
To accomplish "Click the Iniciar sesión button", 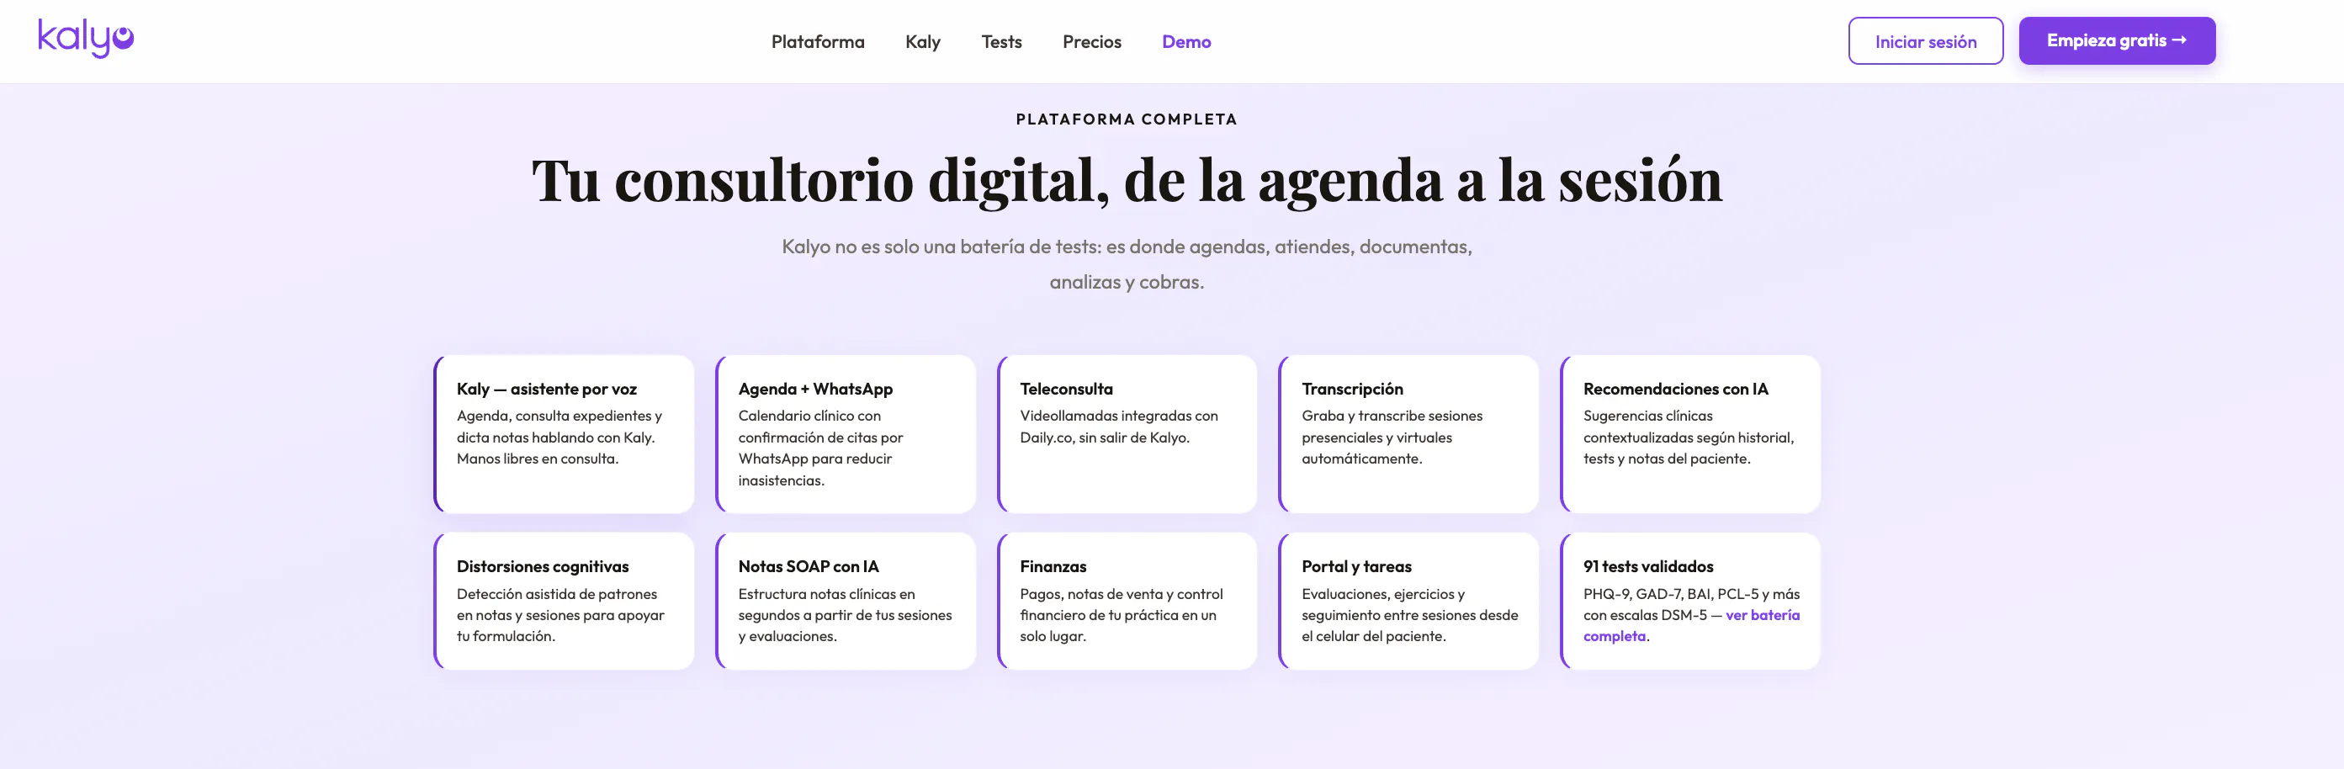I will pyautogui.click(x=1924, y=41).
